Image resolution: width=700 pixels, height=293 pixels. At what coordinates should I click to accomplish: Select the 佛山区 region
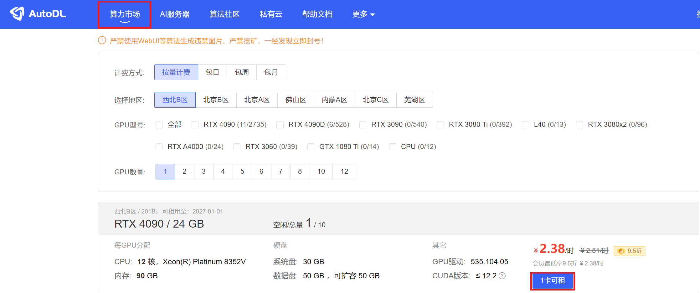296,100
